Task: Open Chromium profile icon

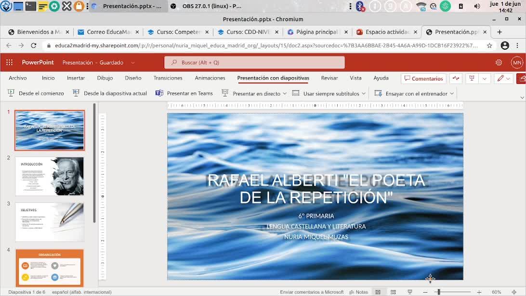Action: point(504,46)
